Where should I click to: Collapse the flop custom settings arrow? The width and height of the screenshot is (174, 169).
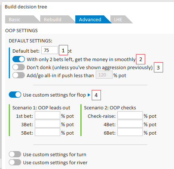coord(89,95)
